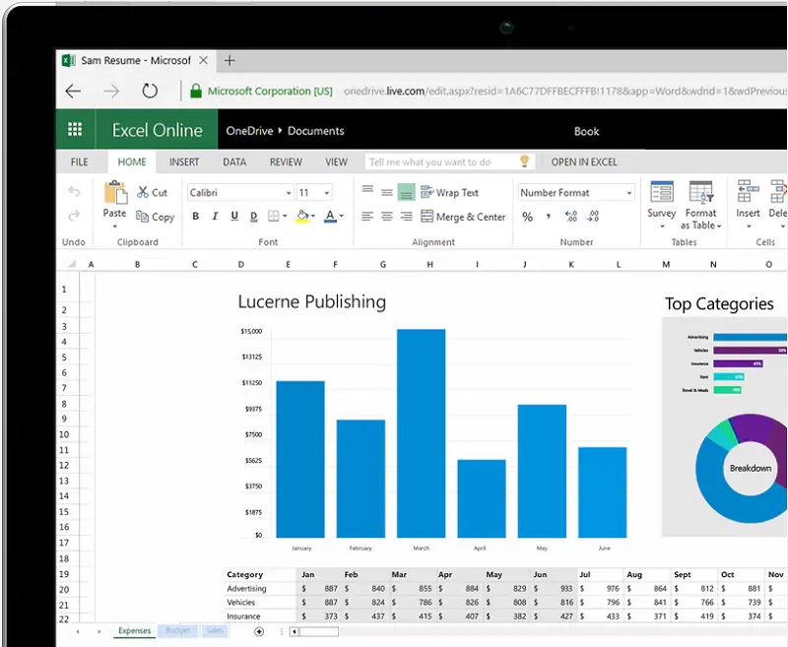
Task: Click the horizontal scrollbar left arrow
Action: tap(294, 631)
